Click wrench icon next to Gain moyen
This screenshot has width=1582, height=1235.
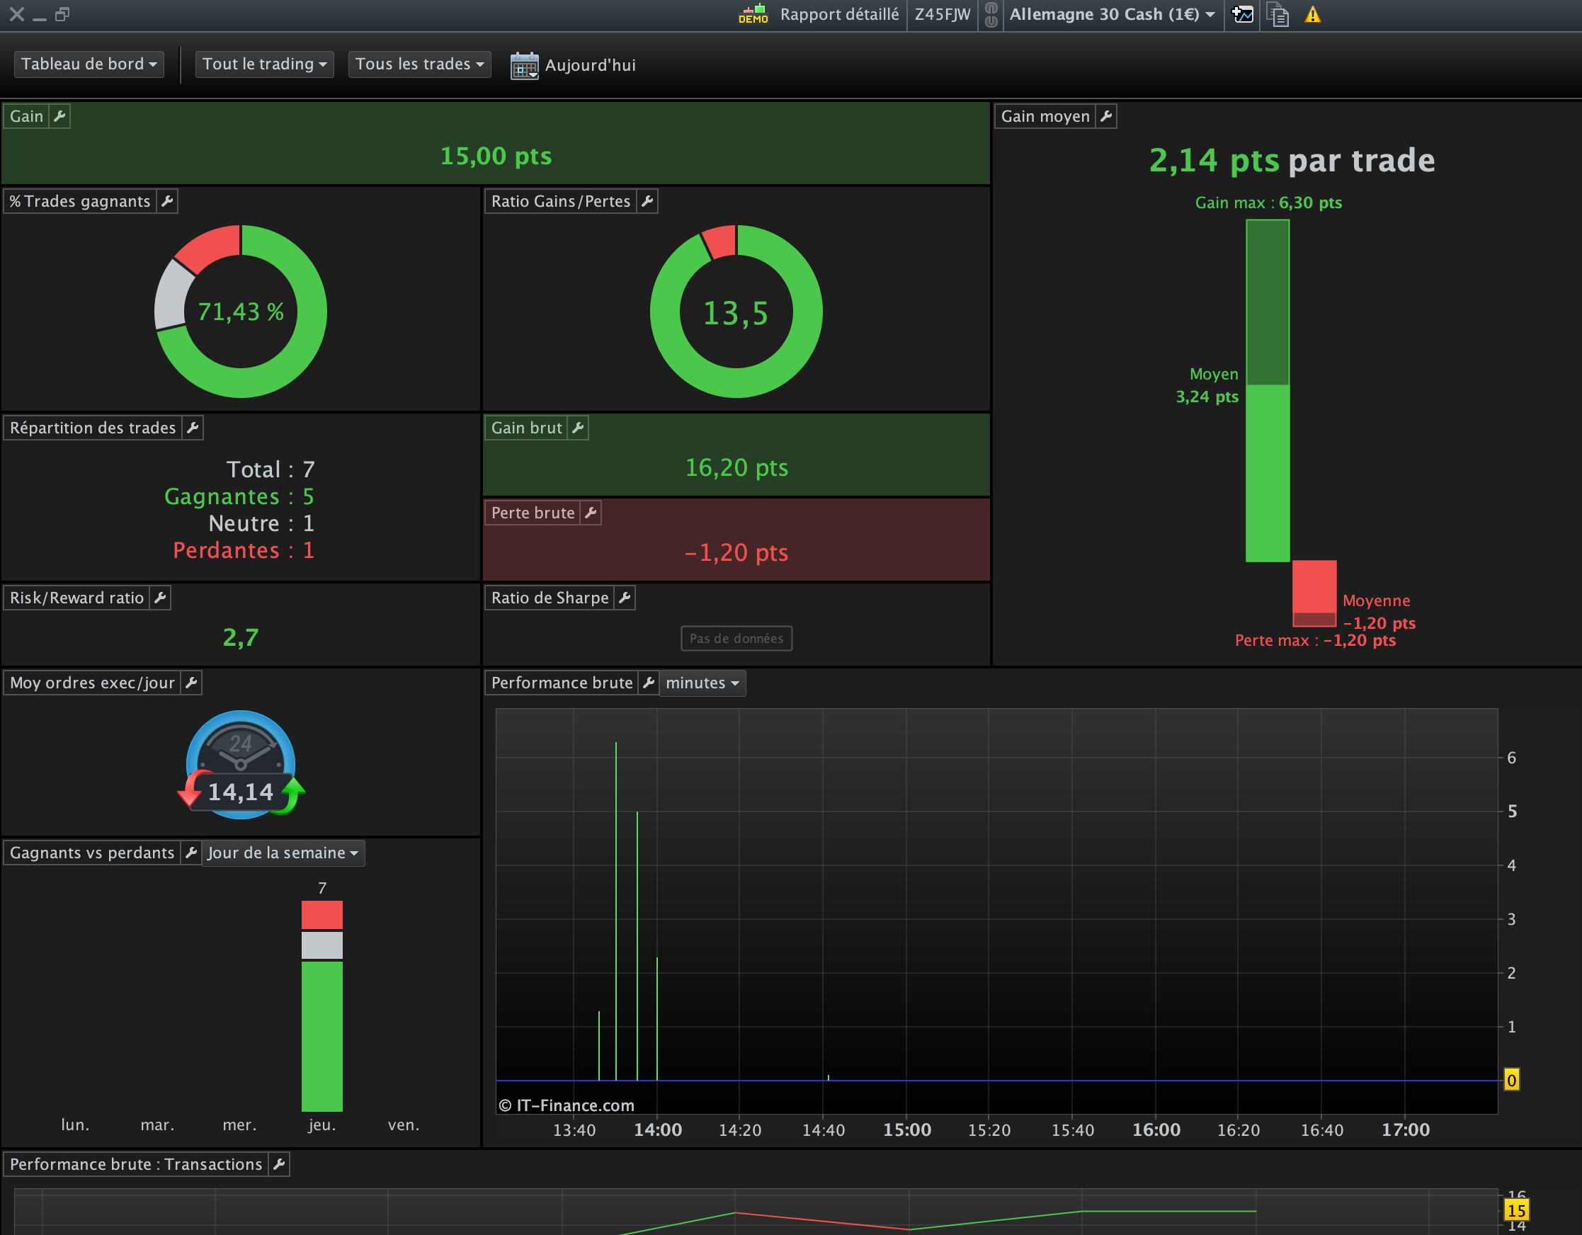(1105, 116)
